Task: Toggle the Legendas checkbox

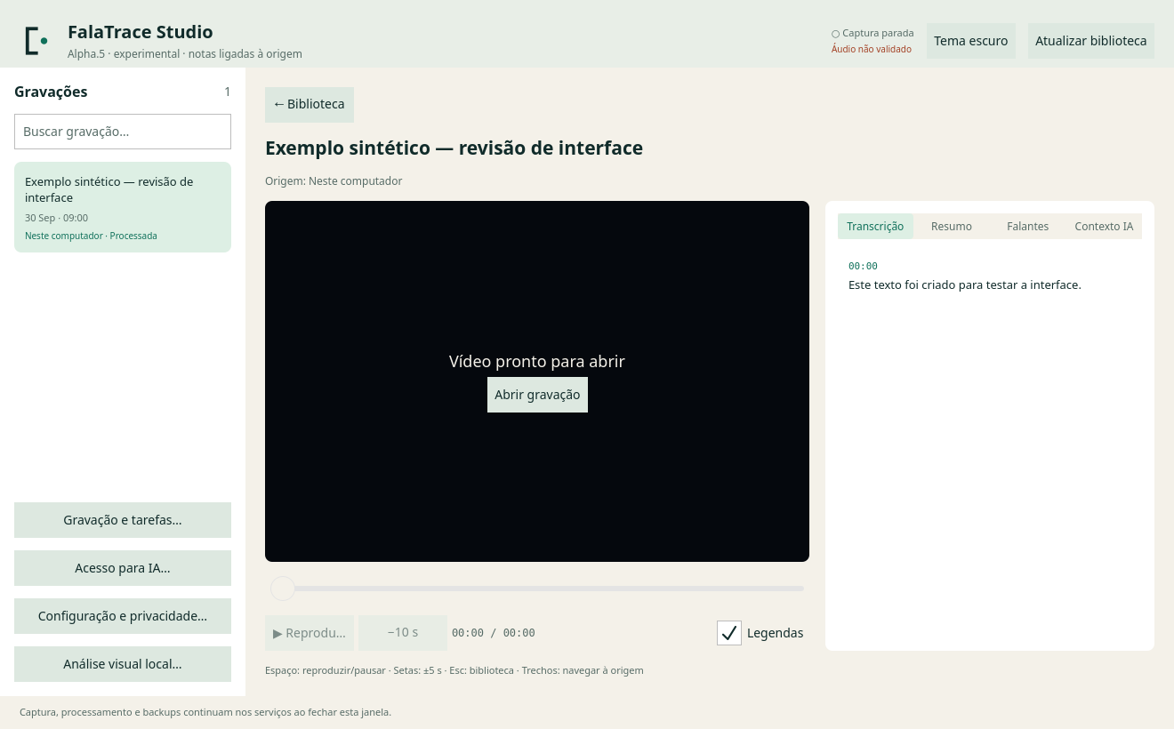Action: (729, 633)
